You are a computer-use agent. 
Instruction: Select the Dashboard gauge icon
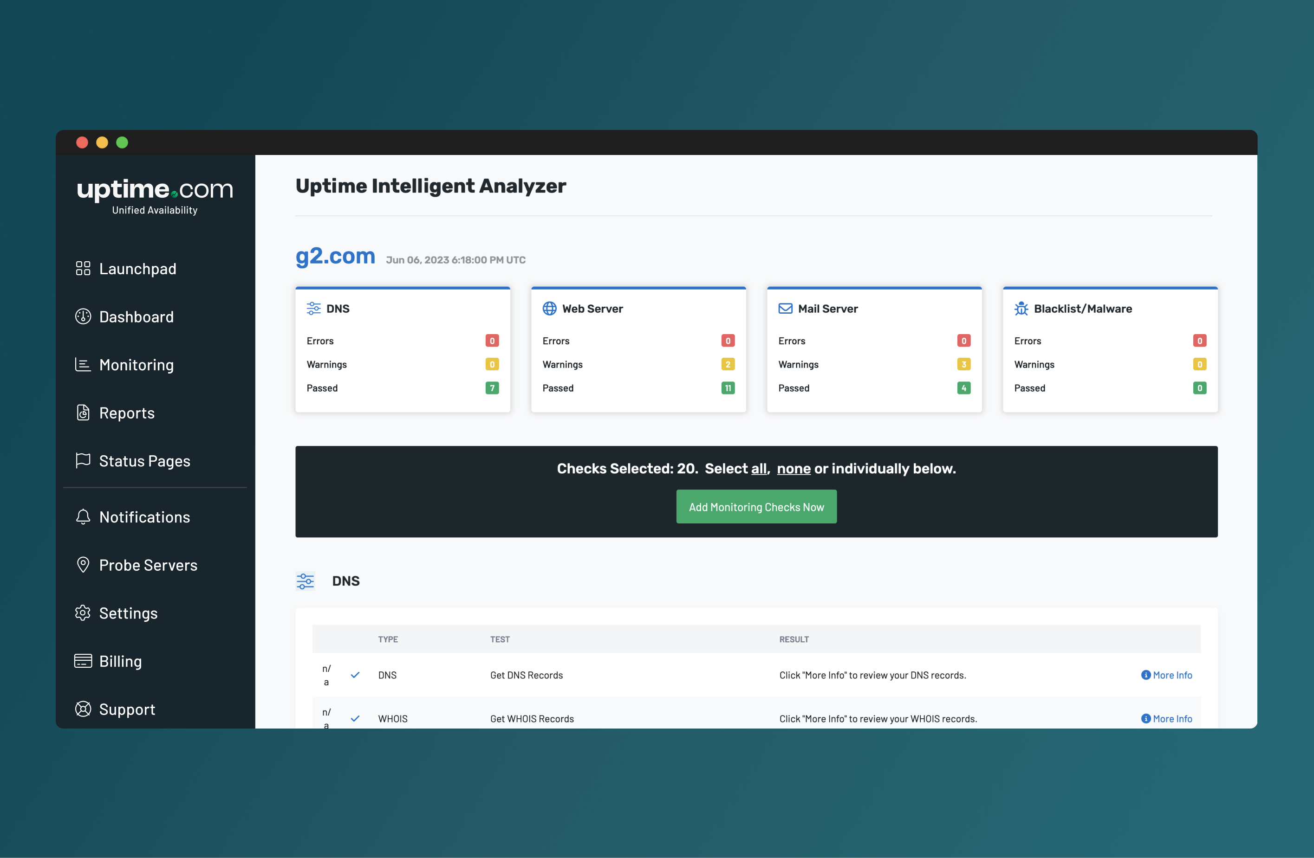coord(84,316)
